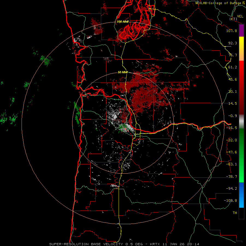
Task: Click the -63.1 scale value
Action: (232, 164)
